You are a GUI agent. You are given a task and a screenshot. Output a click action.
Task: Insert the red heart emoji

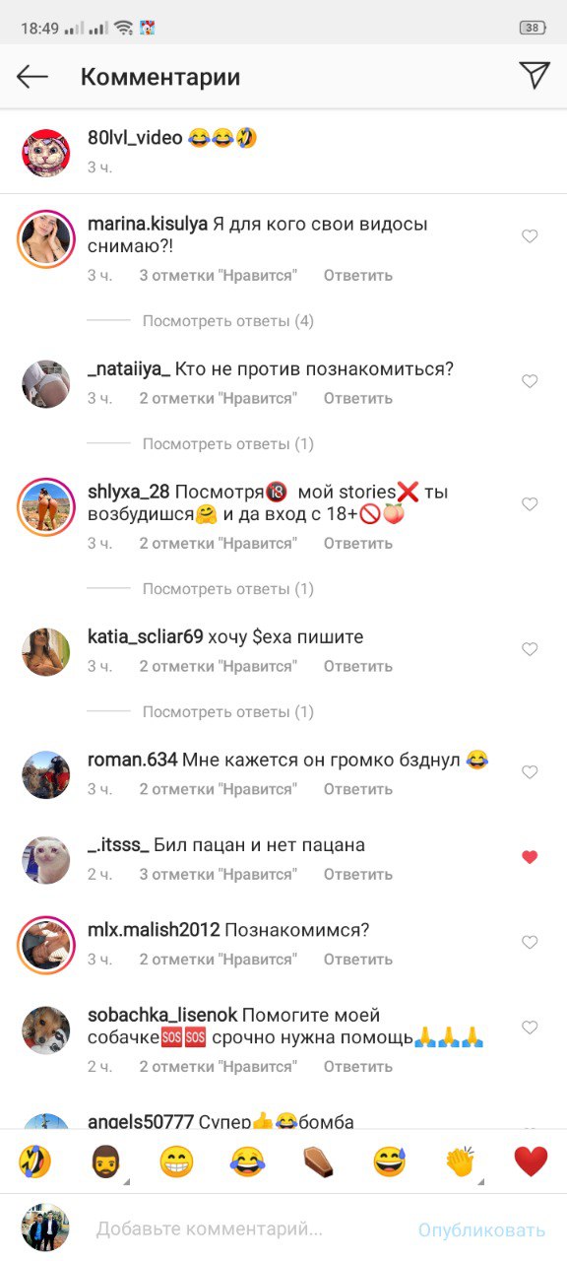[x=531, y=1162]
